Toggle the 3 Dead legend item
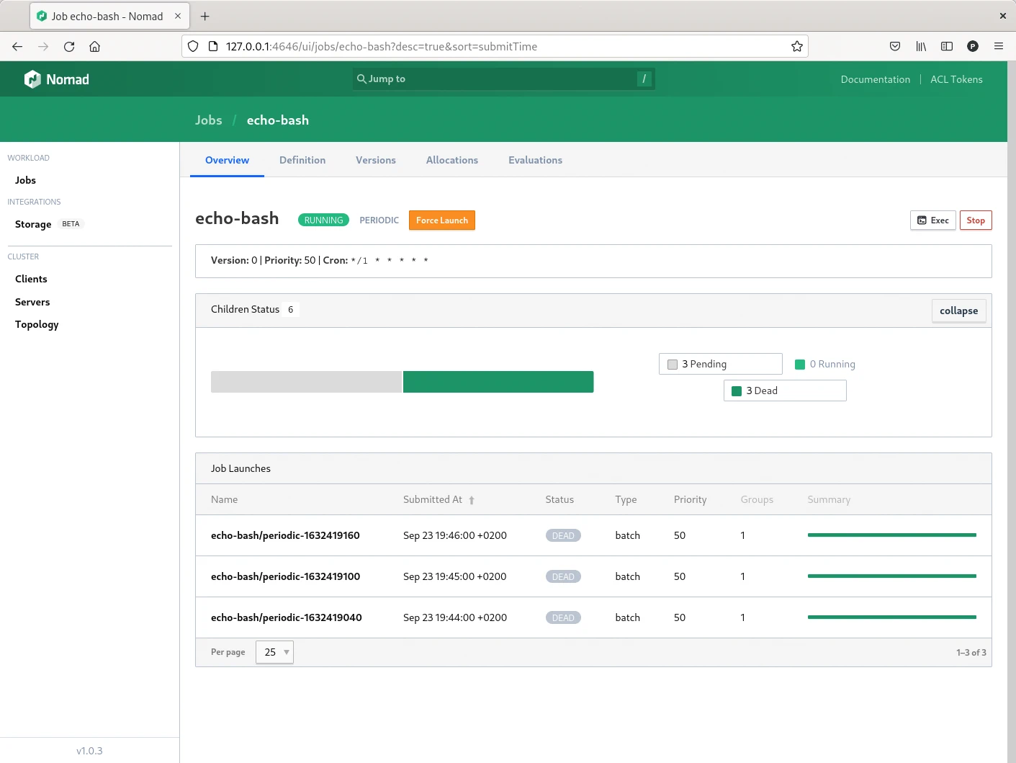Viewport: 1016px width, 763px height. [784, 391]
